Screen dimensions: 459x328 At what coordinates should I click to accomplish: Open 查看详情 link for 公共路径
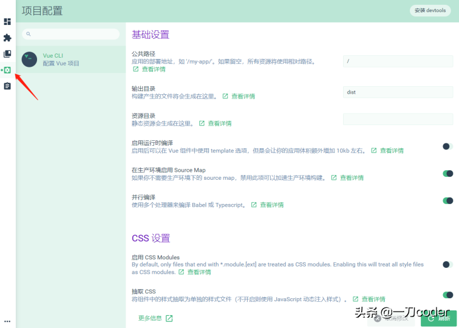pyautogui.click(x=149, y=69)
